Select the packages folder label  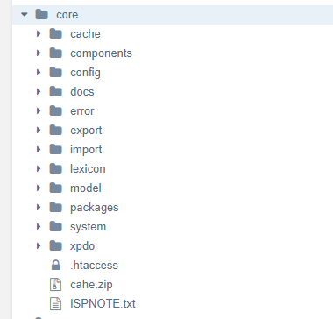[x=95, y=208]
